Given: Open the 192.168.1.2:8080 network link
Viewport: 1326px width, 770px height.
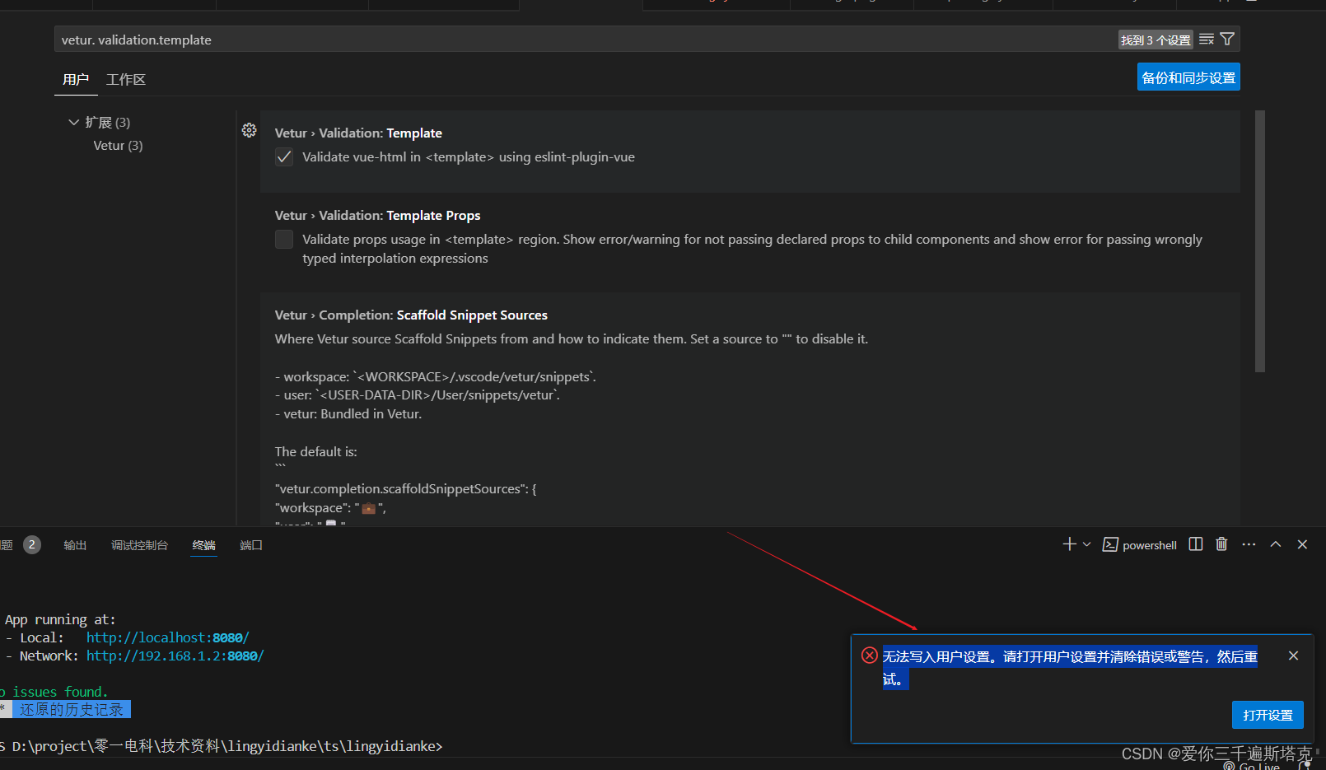Looking at the screenshot, I should (175, 656).
